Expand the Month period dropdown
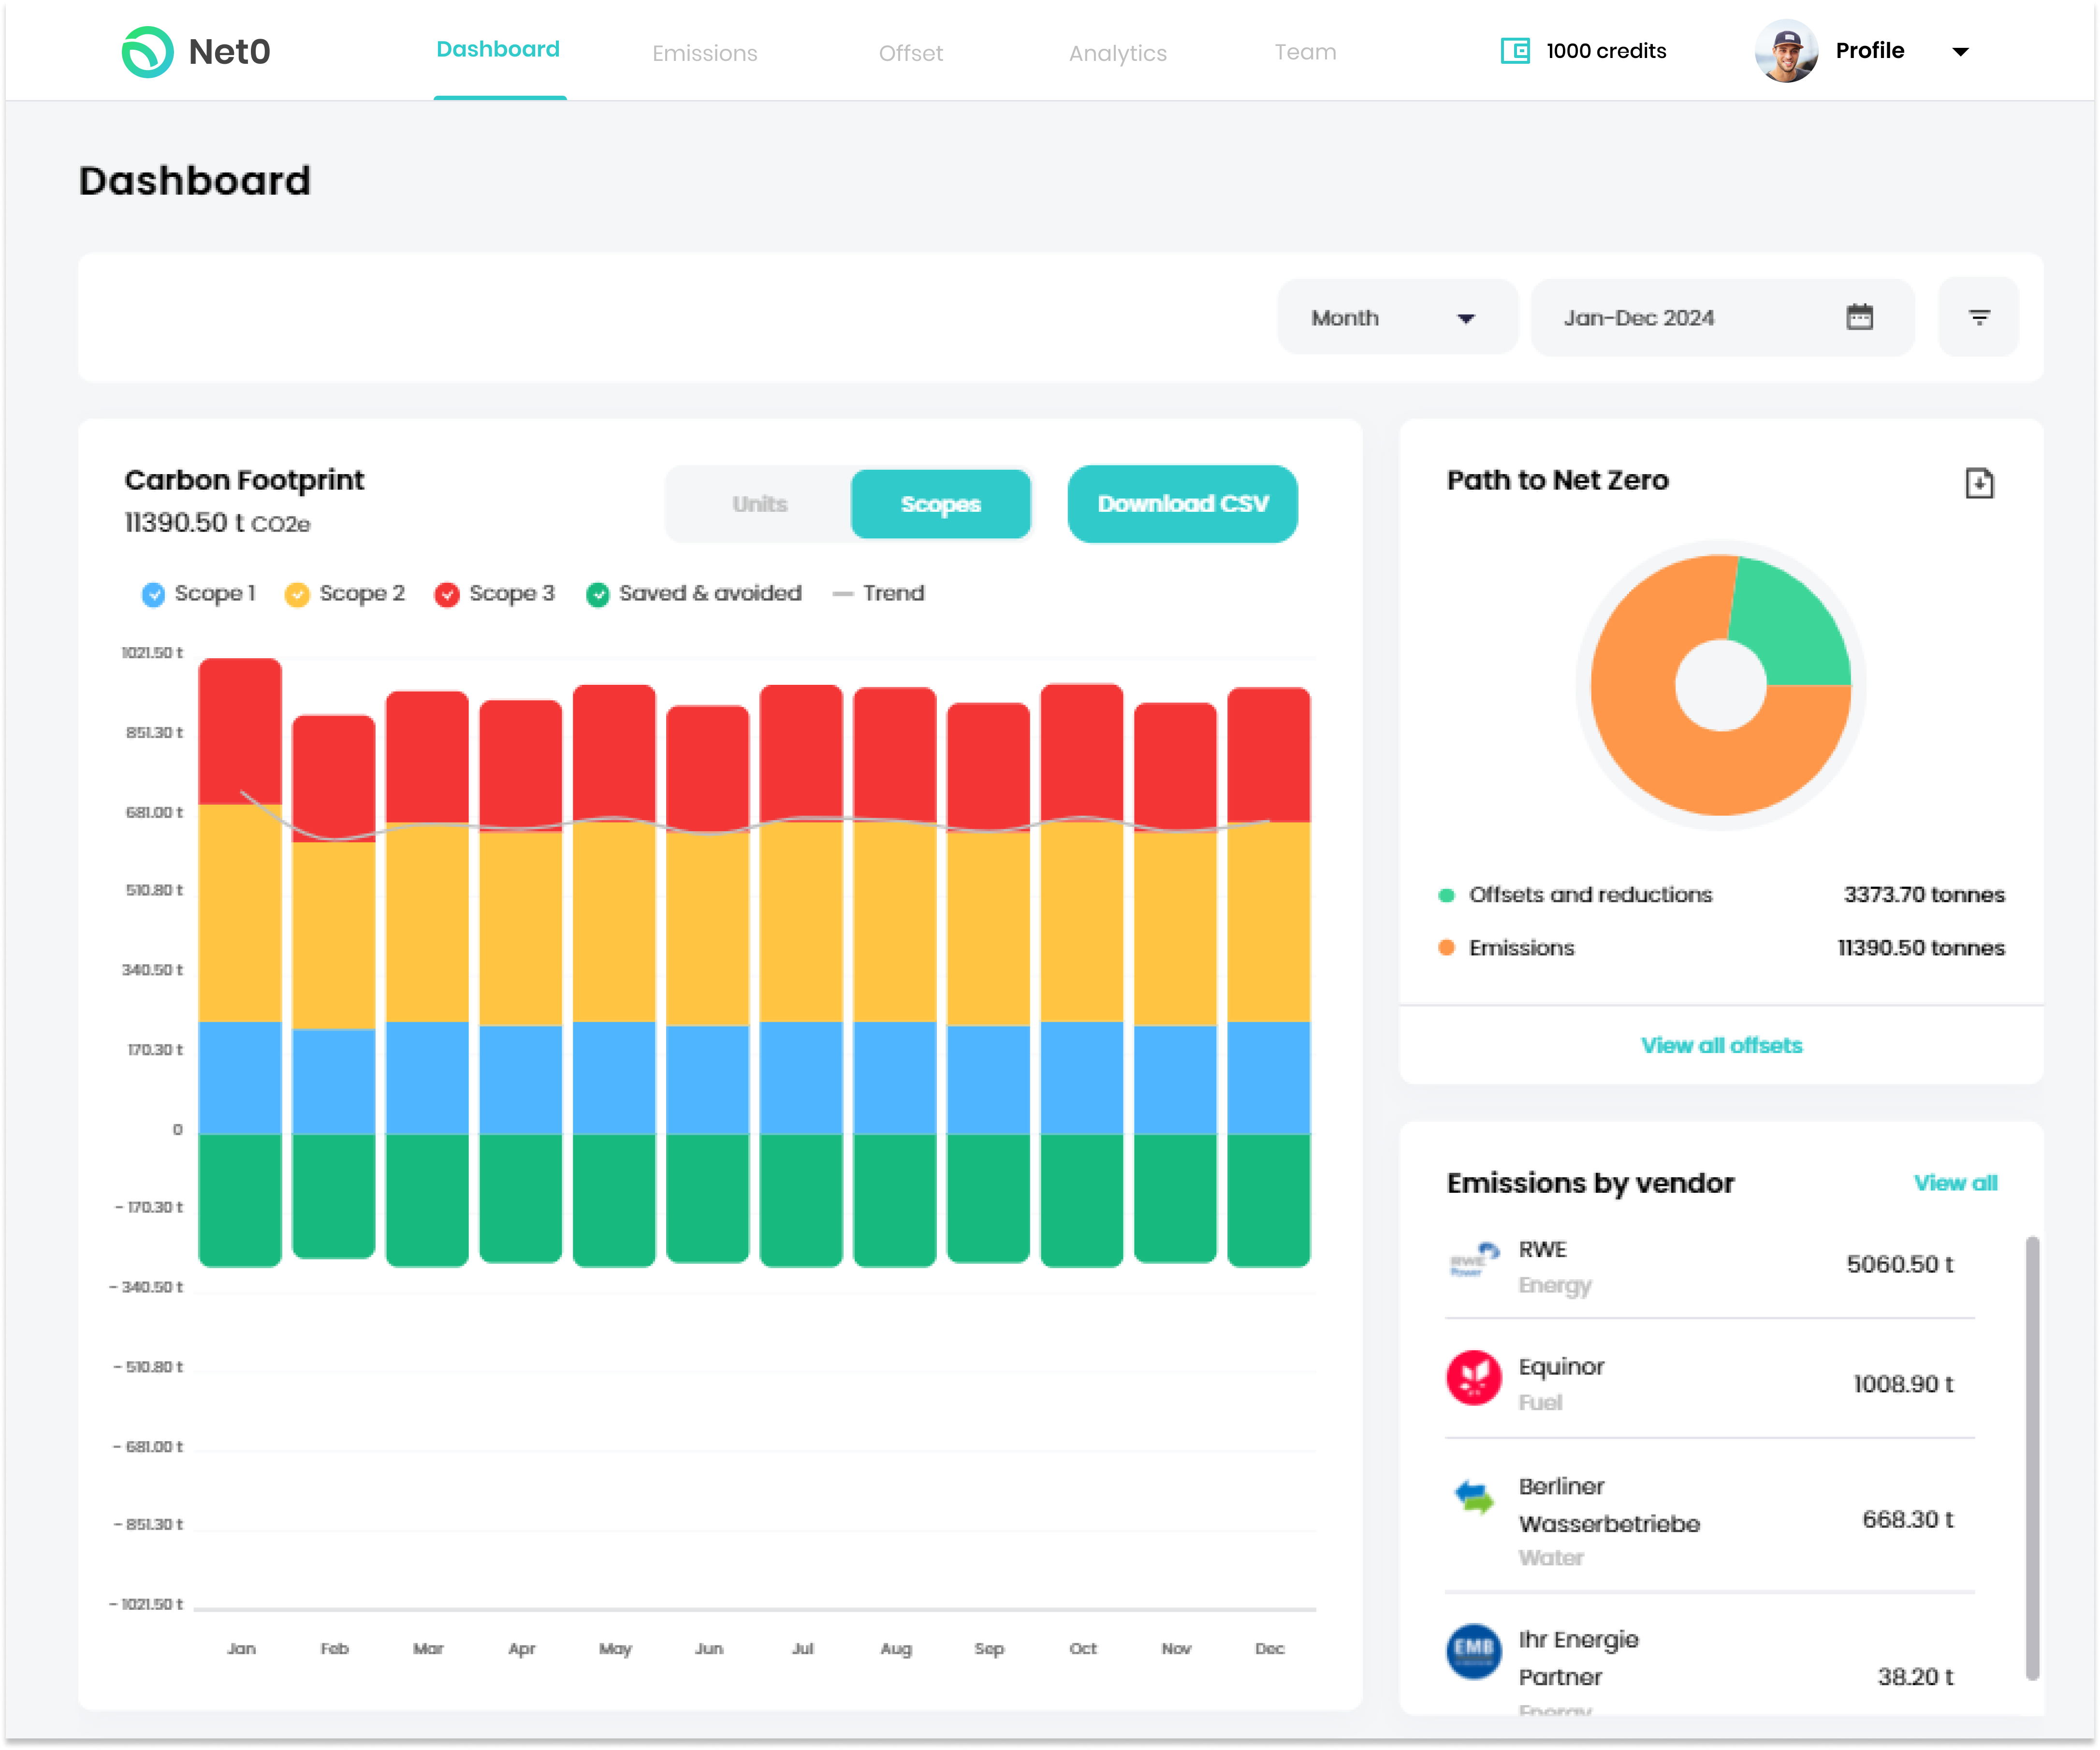2100x1750 pixels. (1396, 318)
